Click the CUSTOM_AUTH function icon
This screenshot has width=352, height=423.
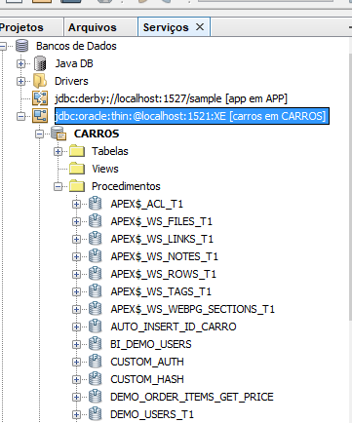96,362
